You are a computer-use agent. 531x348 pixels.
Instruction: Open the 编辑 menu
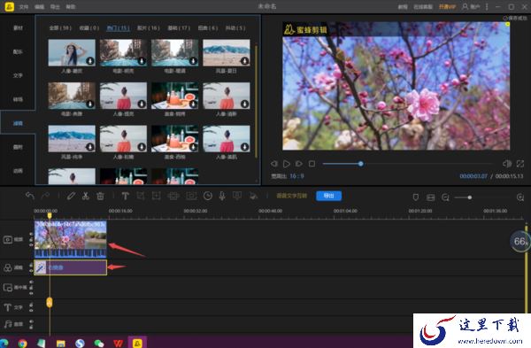(x=39, y=7)
